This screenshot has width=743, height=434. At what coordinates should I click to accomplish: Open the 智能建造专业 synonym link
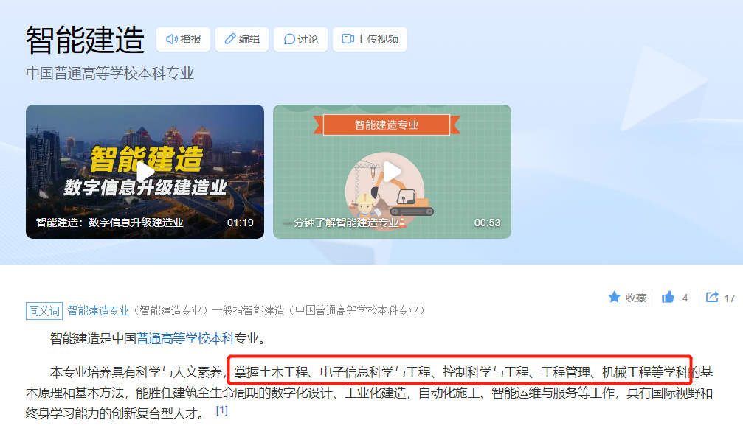tap(98, 310)
